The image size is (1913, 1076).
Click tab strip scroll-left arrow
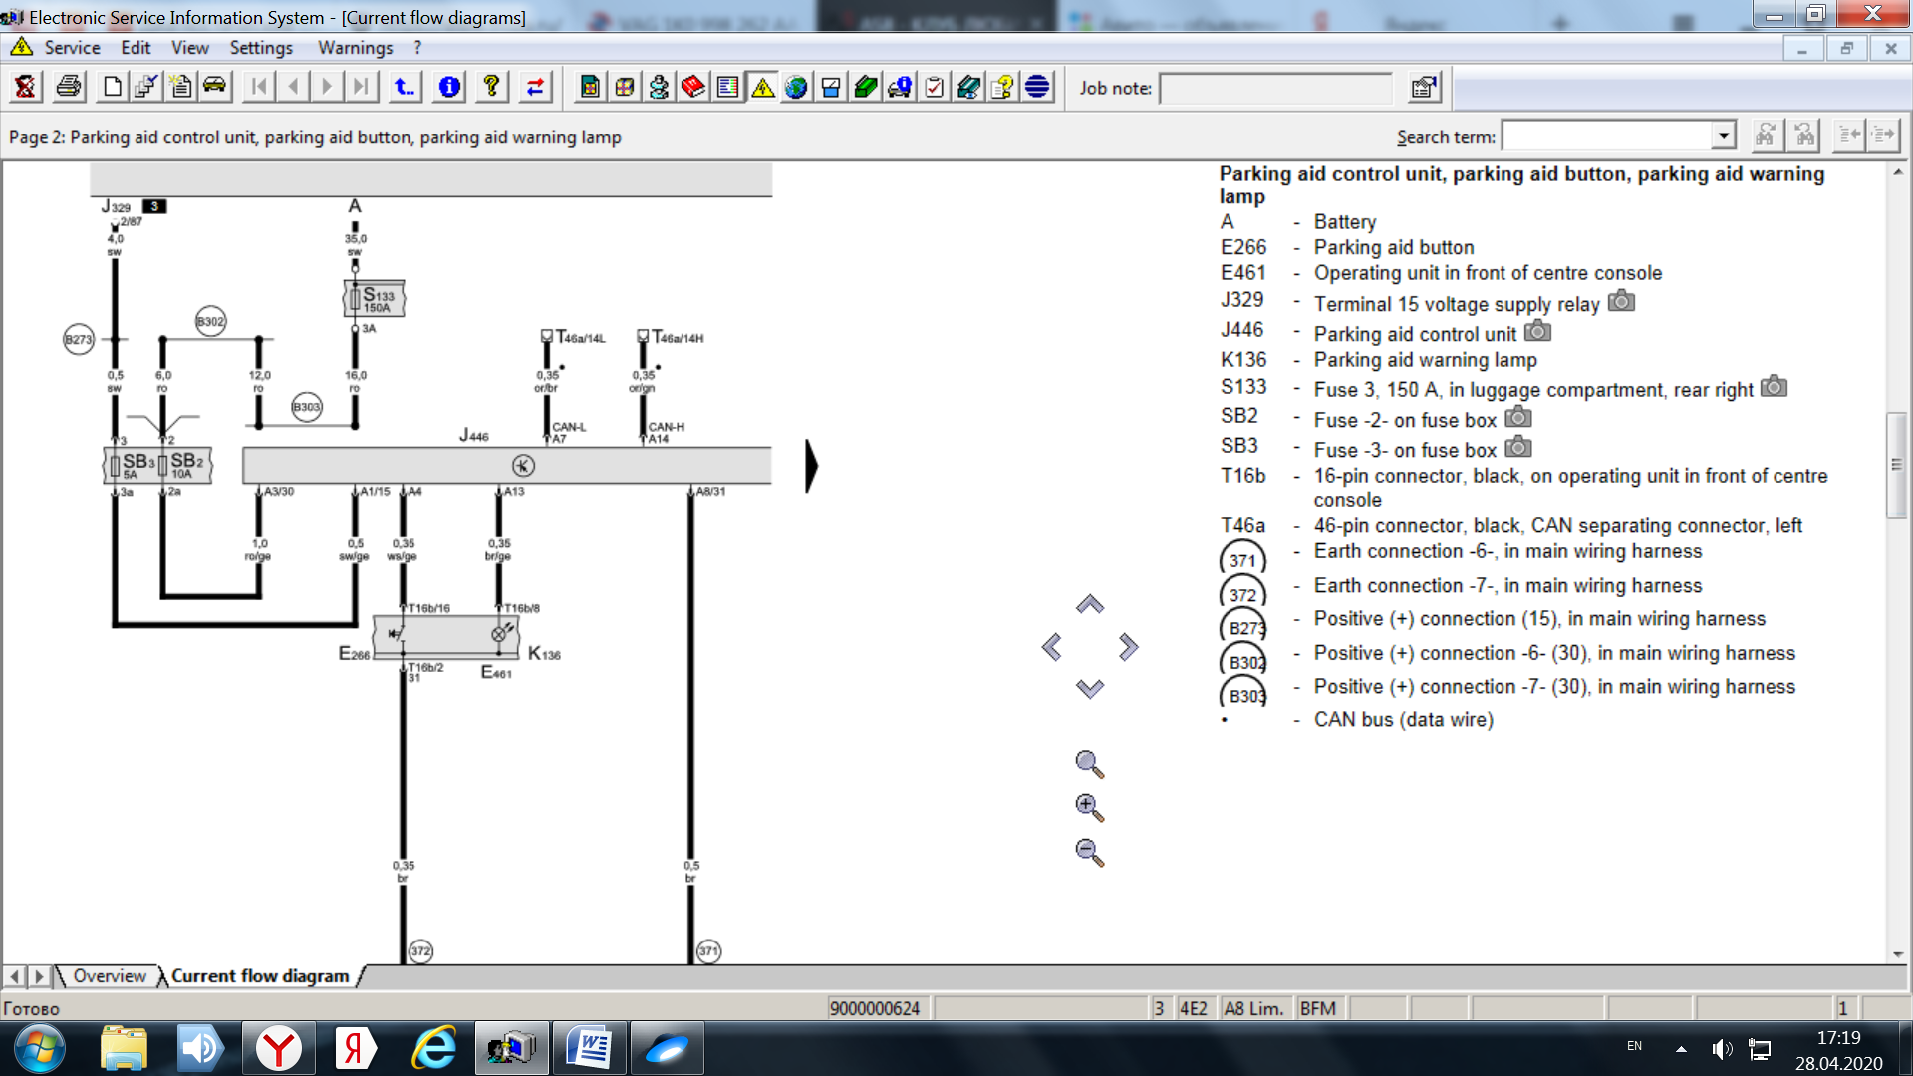(x=15, y=976)
